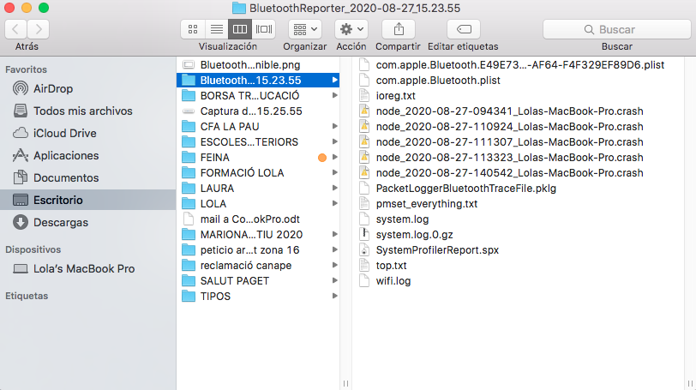Click the Dispositivos sidebar section header
Image resolution: width=696 pixels, height=390 pixels.
[33, 249]
